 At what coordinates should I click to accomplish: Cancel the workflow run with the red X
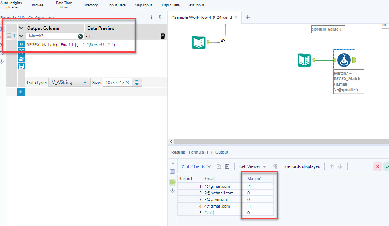tap(377, 166)
